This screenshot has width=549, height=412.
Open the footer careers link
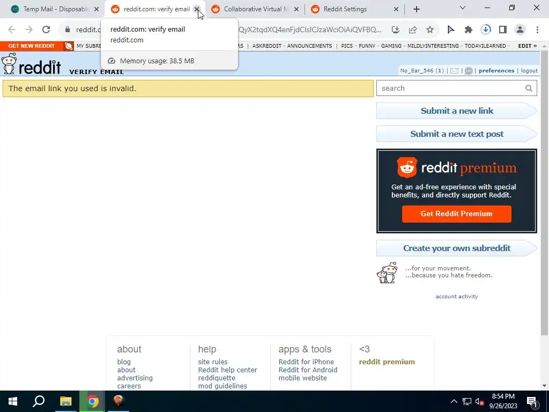[x=129, y=386]
